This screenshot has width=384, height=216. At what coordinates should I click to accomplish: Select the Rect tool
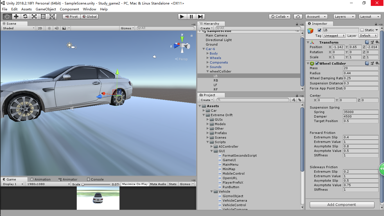click(43, 17)
